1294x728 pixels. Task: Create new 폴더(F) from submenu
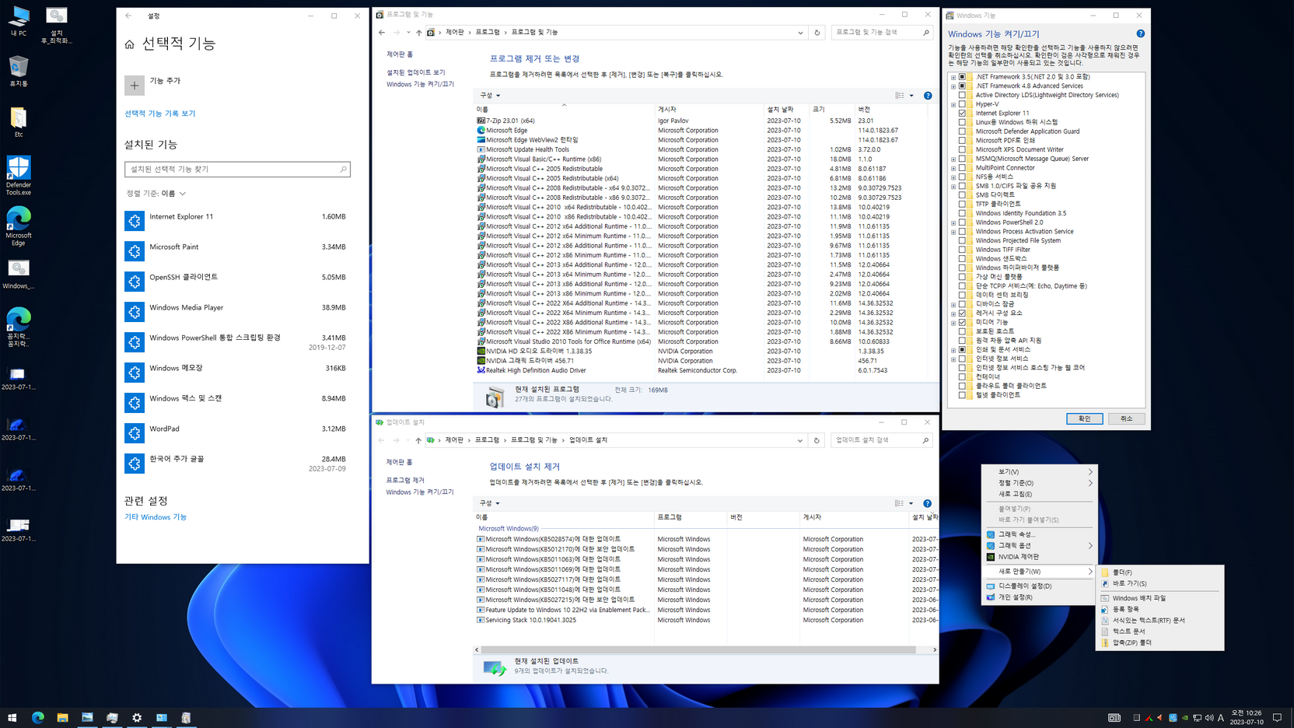1159,572
